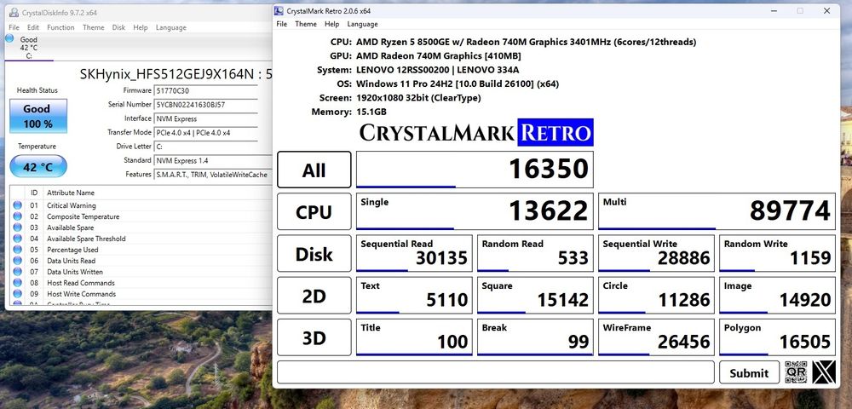Click the Submit button

[749, 372]
